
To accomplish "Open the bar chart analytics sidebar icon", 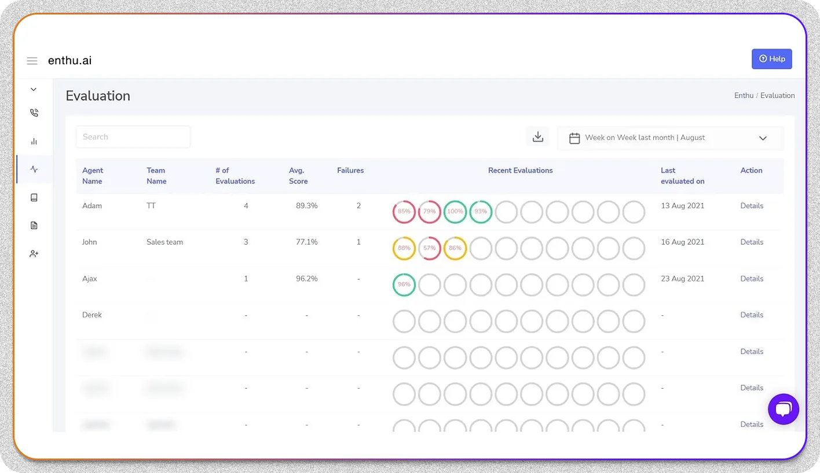I will coord(34,141).
